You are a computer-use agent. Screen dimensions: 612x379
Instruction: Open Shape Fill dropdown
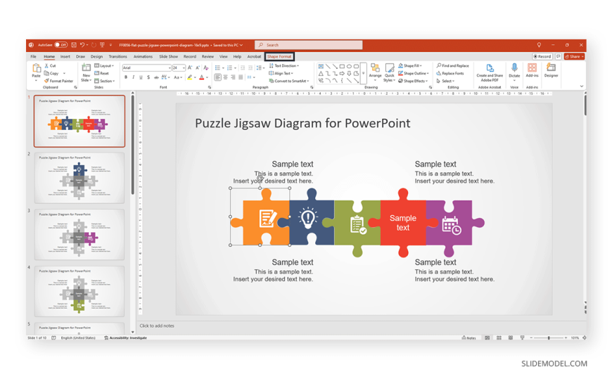[x=410, y=66]
